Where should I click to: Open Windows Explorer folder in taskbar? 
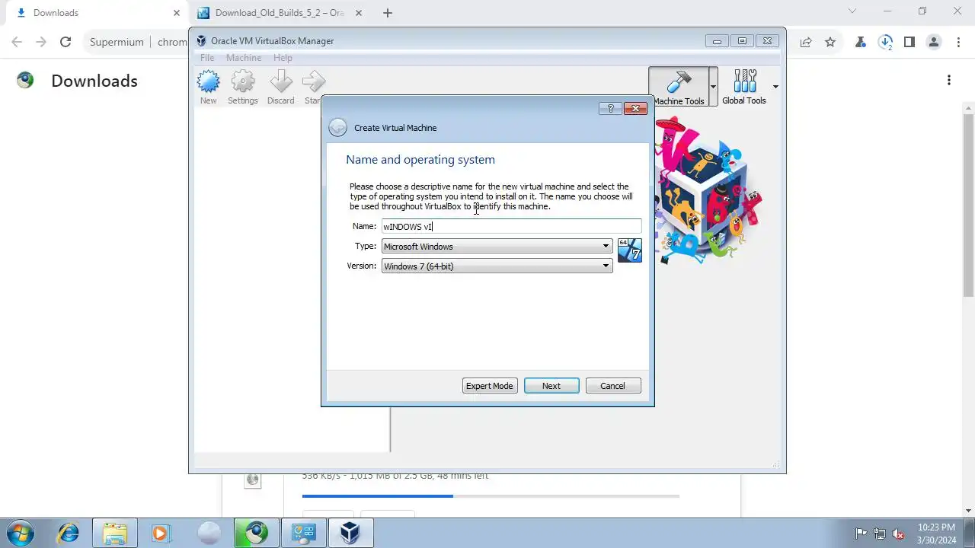[x=114, y=533]
